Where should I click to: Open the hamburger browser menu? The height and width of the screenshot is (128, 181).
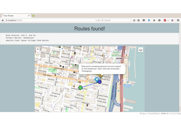tap(178, 20)
